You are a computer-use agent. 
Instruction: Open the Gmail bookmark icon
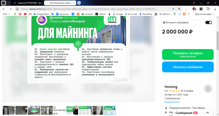(x=30, y=14)
